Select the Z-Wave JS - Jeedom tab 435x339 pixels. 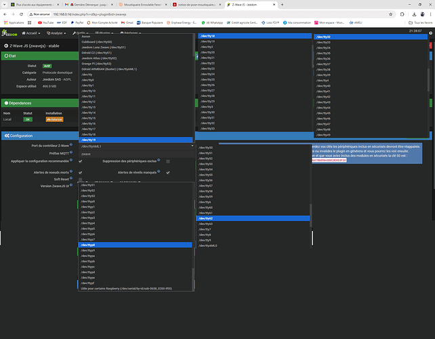click(x=251, y=5)
